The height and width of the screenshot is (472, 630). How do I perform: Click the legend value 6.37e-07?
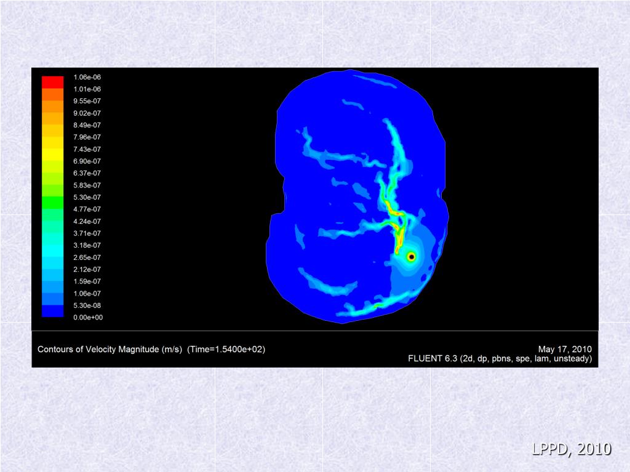[x=87, y=173]
